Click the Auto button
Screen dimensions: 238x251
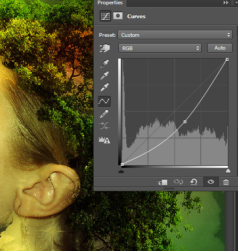220,48
